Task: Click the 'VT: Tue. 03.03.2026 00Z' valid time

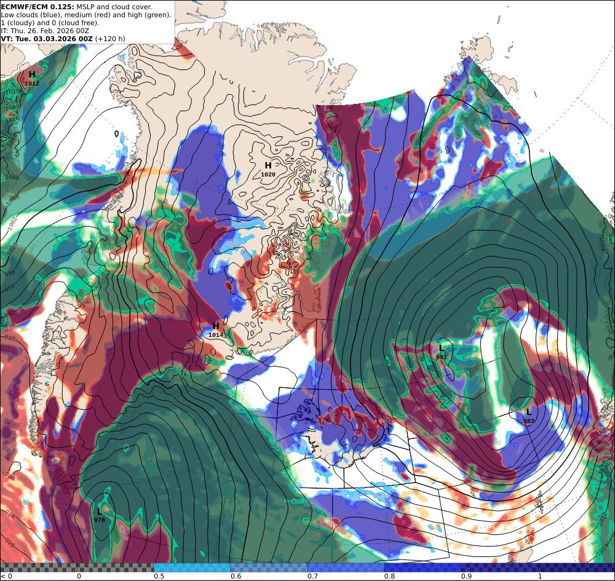Action: [x=47, y=39]
